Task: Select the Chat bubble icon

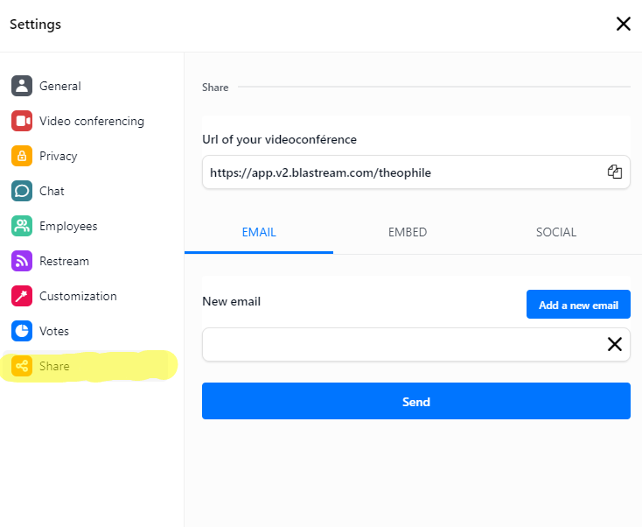Action: click(x=22, y=191)
